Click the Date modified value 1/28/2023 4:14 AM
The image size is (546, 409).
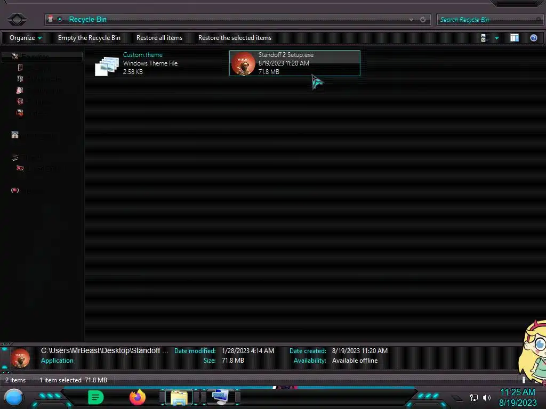248,351
